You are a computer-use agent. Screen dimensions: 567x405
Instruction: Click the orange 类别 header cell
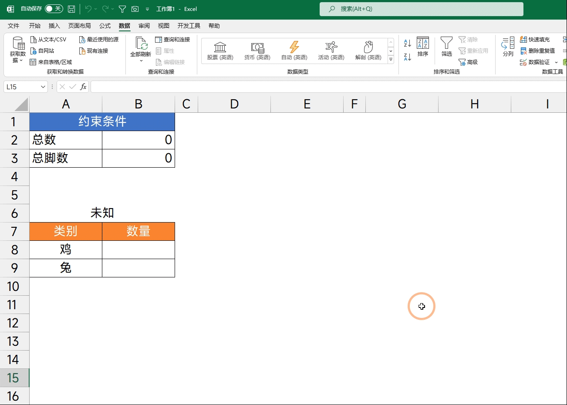[66, 231]
